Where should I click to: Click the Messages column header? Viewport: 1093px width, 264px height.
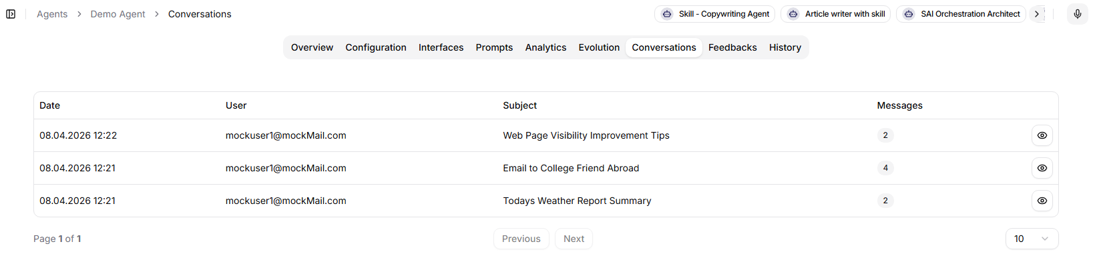click(x=899, y=105)
